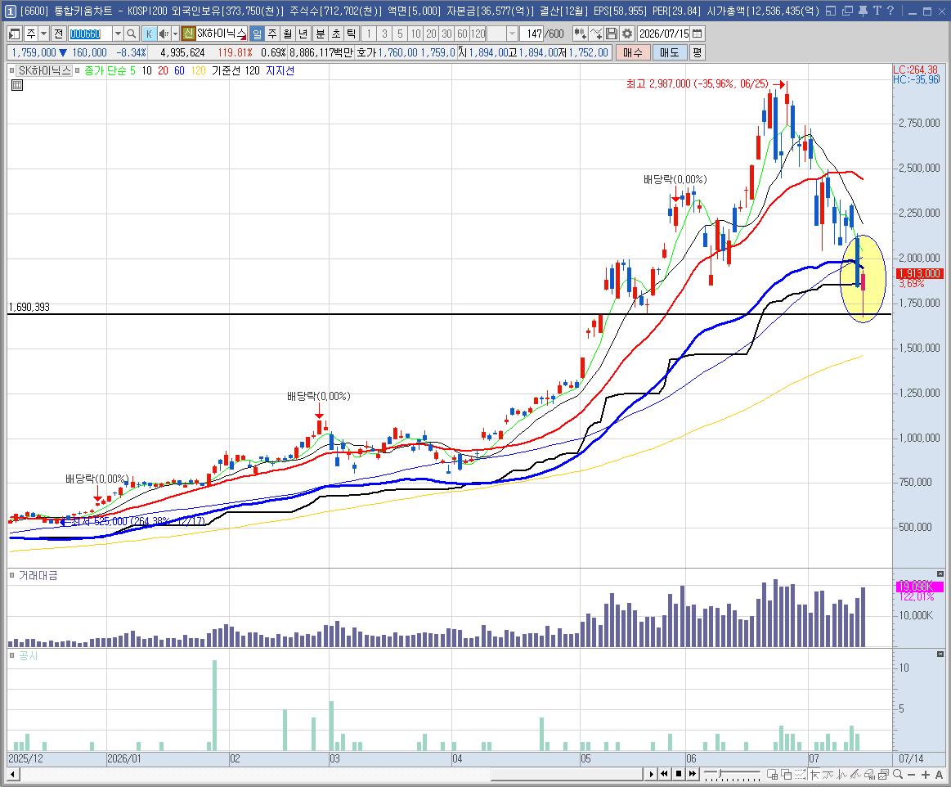Expand the stock code dropdown arrow

pos(118,34)
